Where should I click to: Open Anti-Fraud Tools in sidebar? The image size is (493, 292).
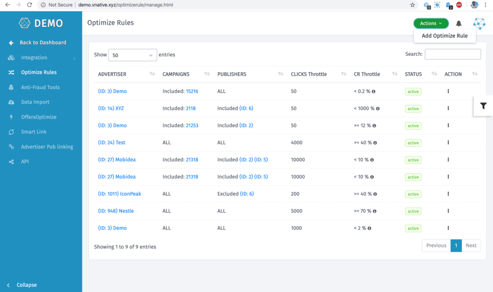(x=40, y=87)
